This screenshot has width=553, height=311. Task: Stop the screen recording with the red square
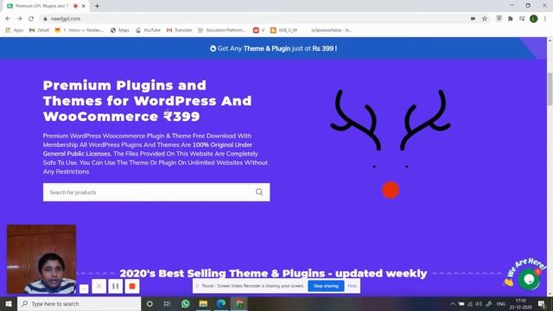pyautogui.click(x=132, y=286)
